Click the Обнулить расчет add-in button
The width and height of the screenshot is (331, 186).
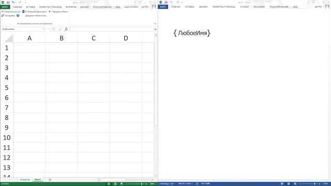coord(11,11)
